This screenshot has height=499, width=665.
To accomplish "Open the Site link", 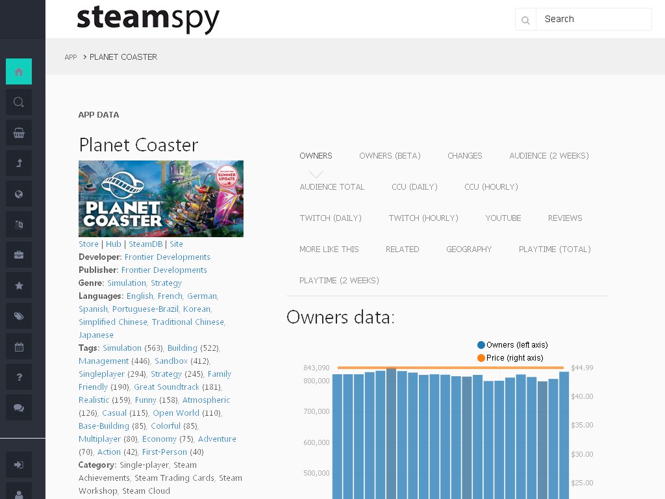I will [x=176, y=244].
